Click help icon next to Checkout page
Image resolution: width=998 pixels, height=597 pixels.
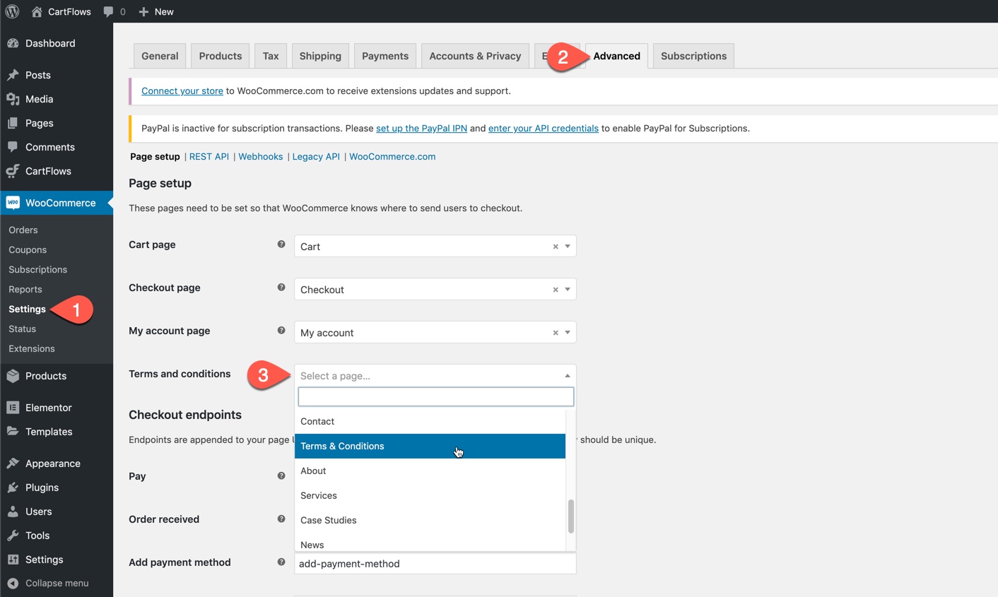click(281, 288)
